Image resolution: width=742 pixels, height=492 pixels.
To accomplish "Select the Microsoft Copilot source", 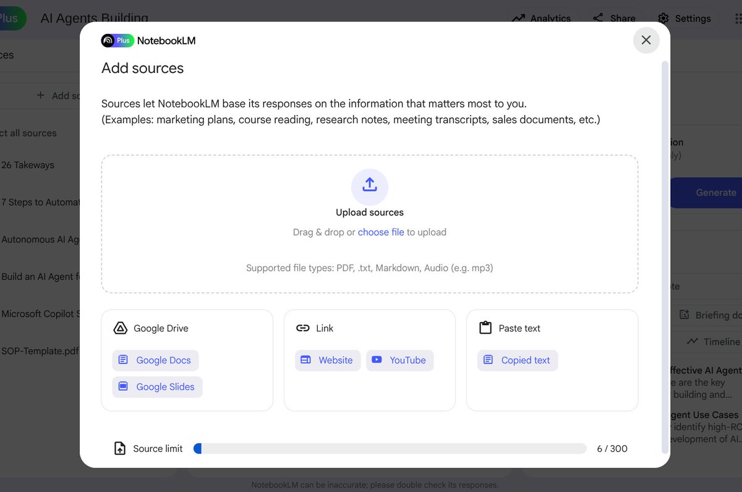I will (x=40, y=314).
